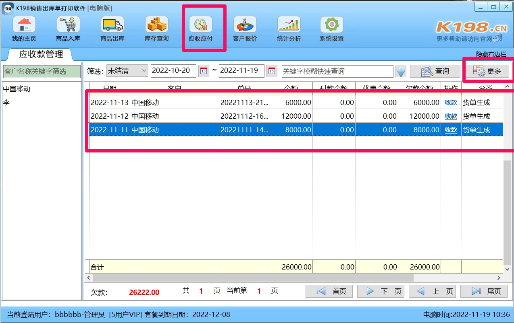This screenshot has width=514, height=323.
Task: Click start date calendar picker icon
Action: pyautogui.click(x=204, y=71)
